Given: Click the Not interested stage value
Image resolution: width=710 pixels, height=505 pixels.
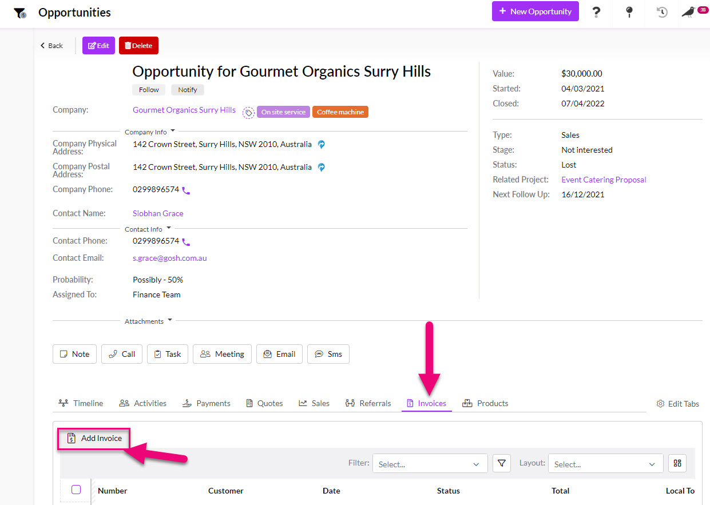Looking at the screenshot, I should tap(587, 150).
